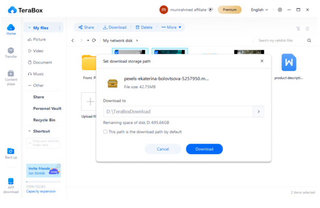Open the unselected video thumbnail on the right
This screenshot has height=208, width=320.
coord(249,52)
